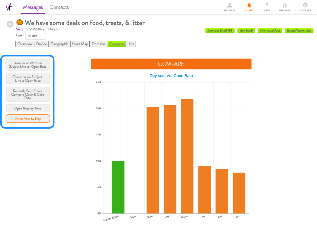Open Help using the question mark icon
This screenshot has height=227, width=317.
267,7
